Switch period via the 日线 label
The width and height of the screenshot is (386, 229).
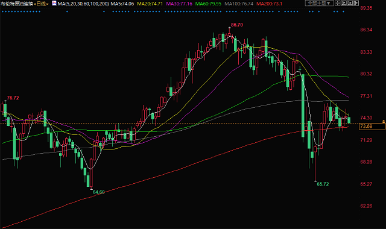pyautogui.click(x=41, y=4)
